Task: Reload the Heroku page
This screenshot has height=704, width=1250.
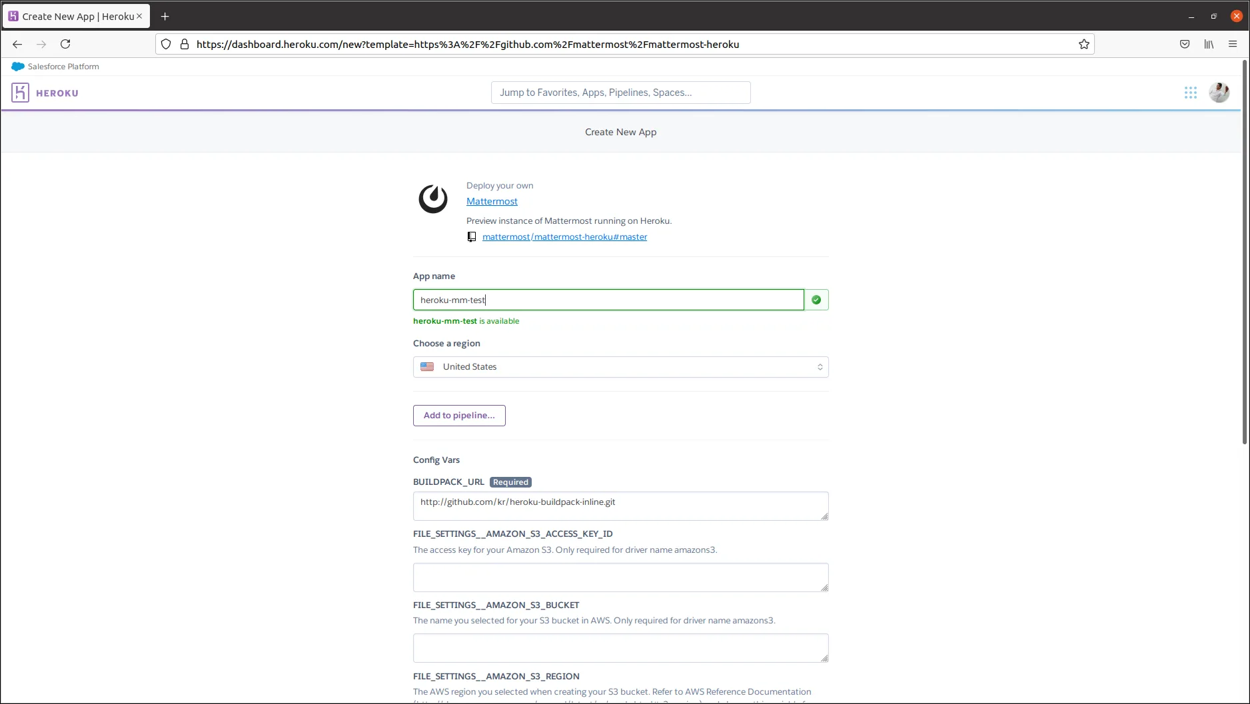Action: (65, 44)
